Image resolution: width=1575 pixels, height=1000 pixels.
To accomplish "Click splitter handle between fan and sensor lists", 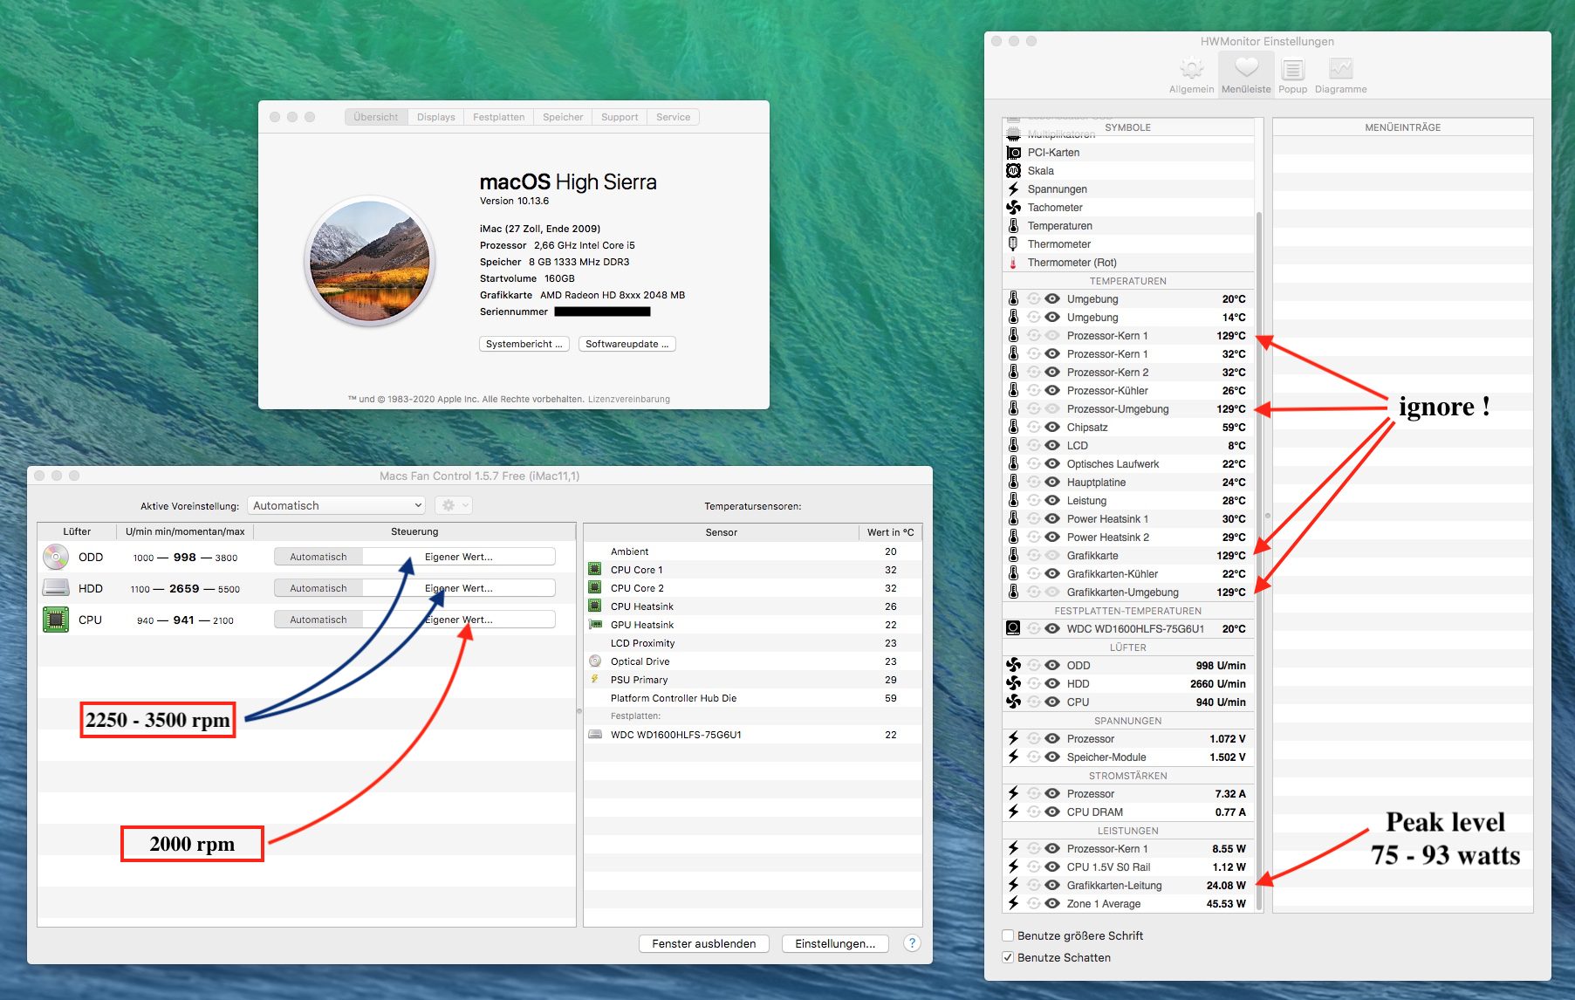I will click(579, 711).
